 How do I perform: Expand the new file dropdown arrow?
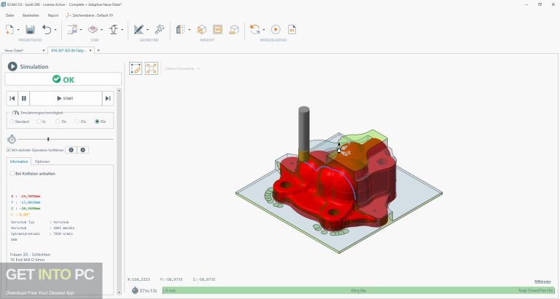click(x=17, y=30)
